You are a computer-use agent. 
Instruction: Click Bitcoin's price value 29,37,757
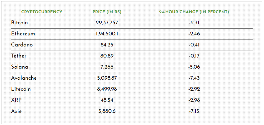tap(107, 23)
